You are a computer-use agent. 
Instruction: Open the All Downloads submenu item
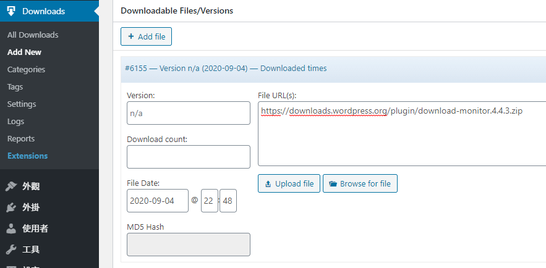coord(33,35)
